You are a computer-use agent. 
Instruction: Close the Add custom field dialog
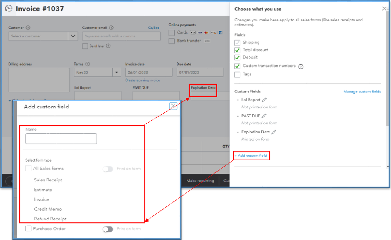[173, 106]
